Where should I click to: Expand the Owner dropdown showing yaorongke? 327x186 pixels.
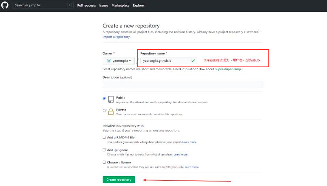point(119,61)
